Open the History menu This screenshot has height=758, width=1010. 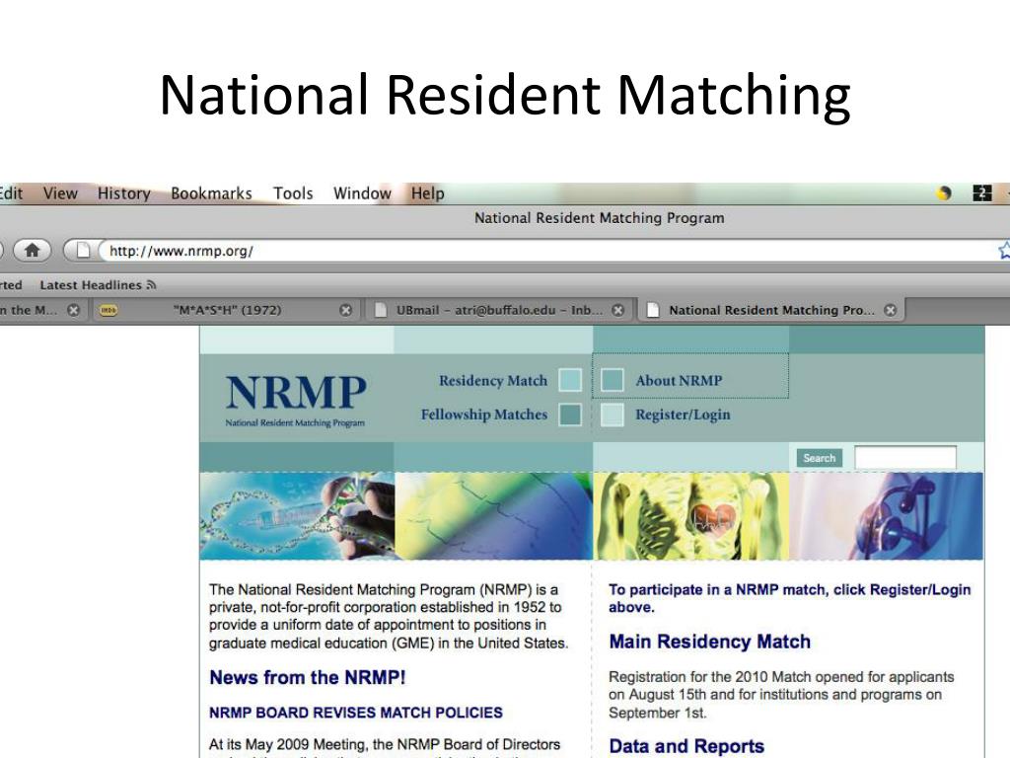click(123, 193)
